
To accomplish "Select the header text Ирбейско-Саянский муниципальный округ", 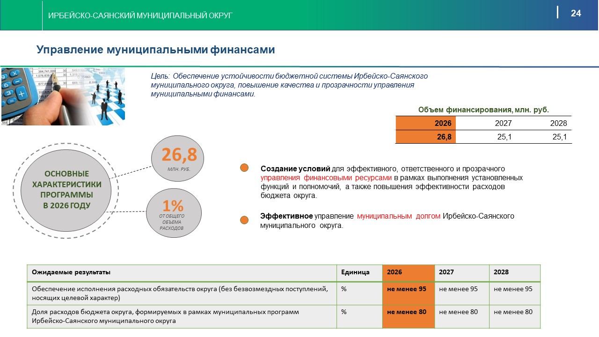I will pos(140,16).
